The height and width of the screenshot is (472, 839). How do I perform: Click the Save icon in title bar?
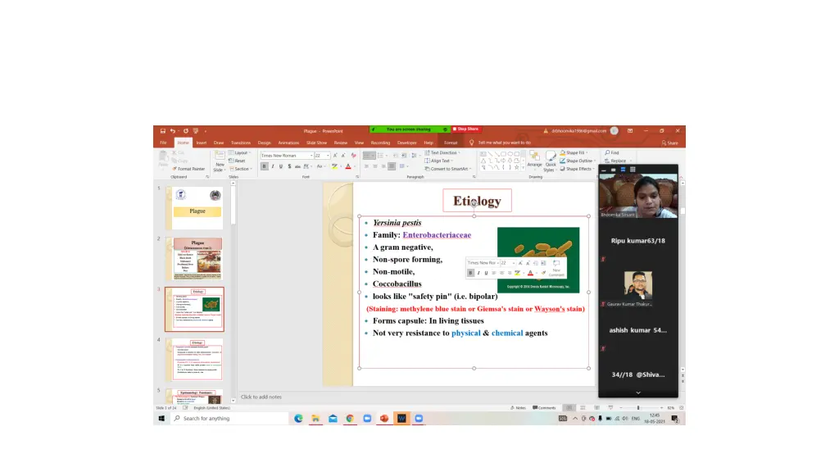pos(163,130)
